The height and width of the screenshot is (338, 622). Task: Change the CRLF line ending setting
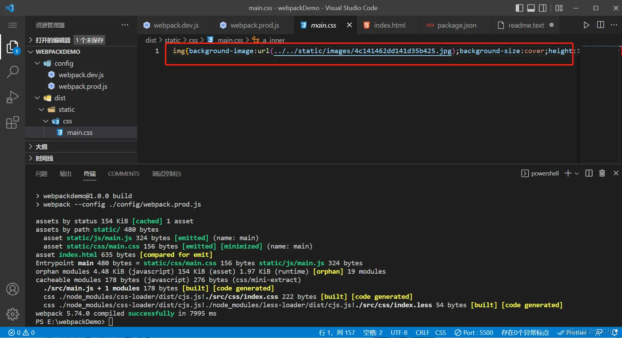click(422, 332)
